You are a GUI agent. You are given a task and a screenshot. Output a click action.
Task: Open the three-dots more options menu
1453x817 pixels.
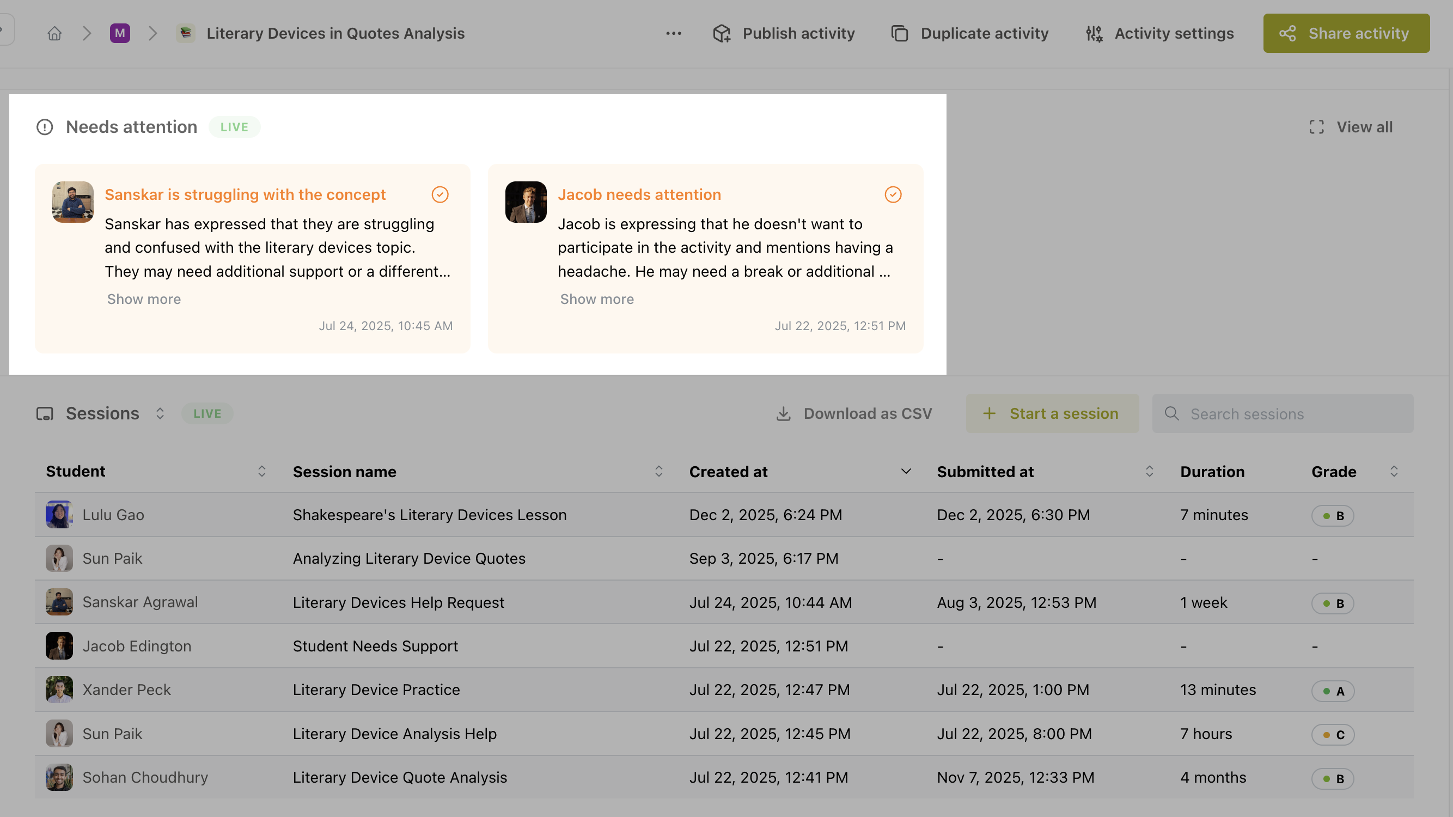click(x=674, y=33)
